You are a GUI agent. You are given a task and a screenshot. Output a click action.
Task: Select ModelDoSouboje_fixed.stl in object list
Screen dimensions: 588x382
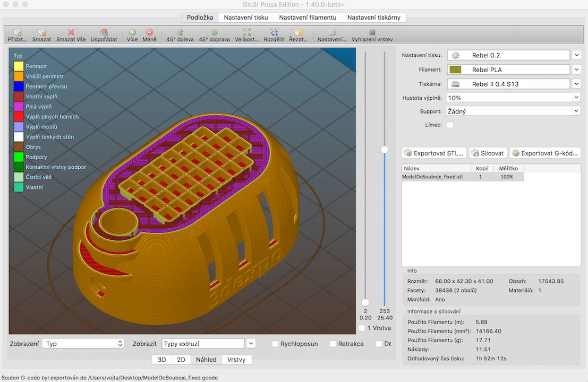pos(432,177)
